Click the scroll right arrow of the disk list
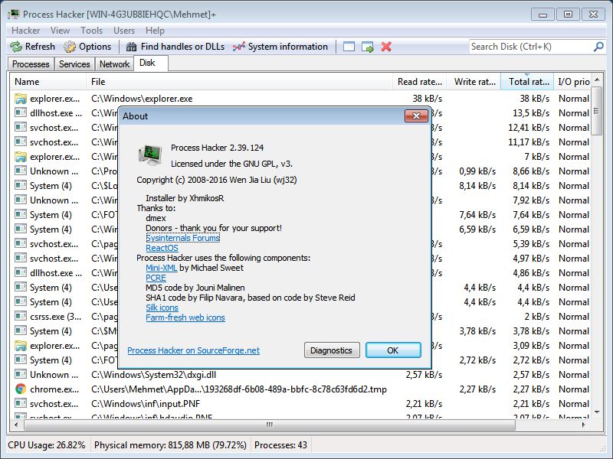613x459 pixels. click(x=583, y=425)
